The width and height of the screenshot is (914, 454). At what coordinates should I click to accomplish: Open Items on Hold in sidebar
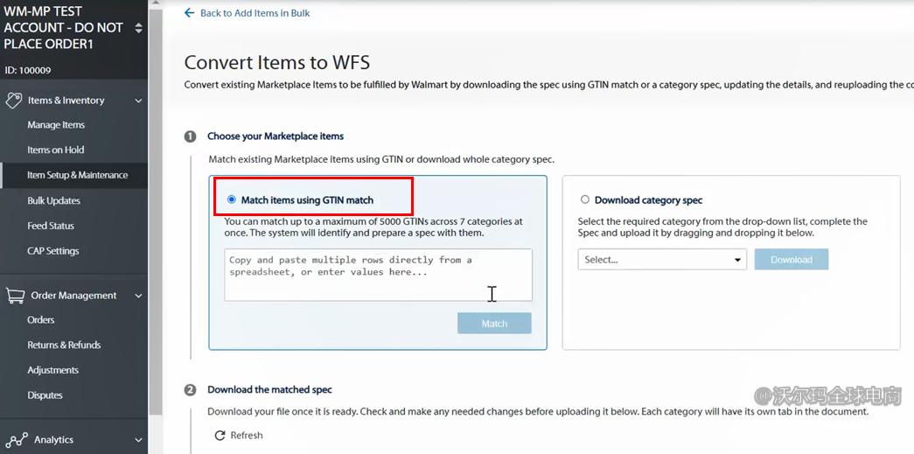55,150
